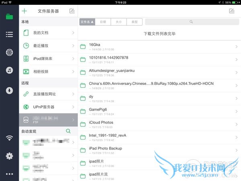Expand the 我的文档 row chevron

click(x=73, y=33)
